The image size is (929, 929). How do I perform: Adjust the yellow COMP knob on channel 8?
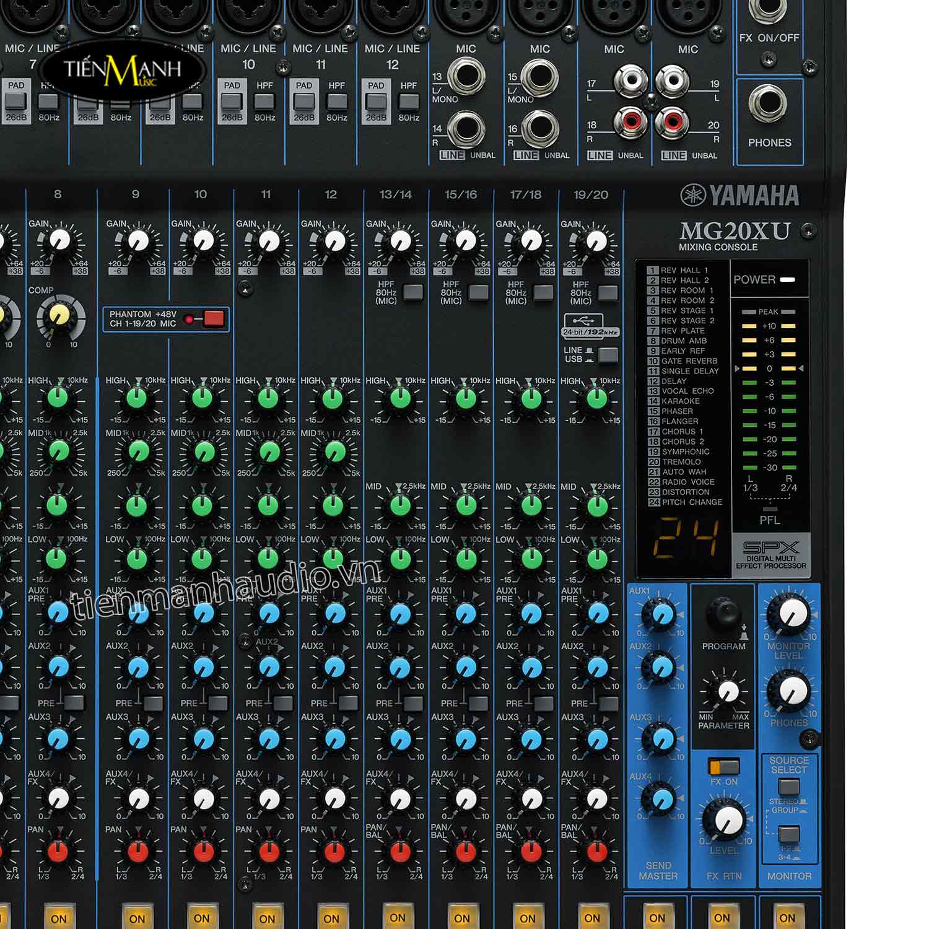[59, 315]
